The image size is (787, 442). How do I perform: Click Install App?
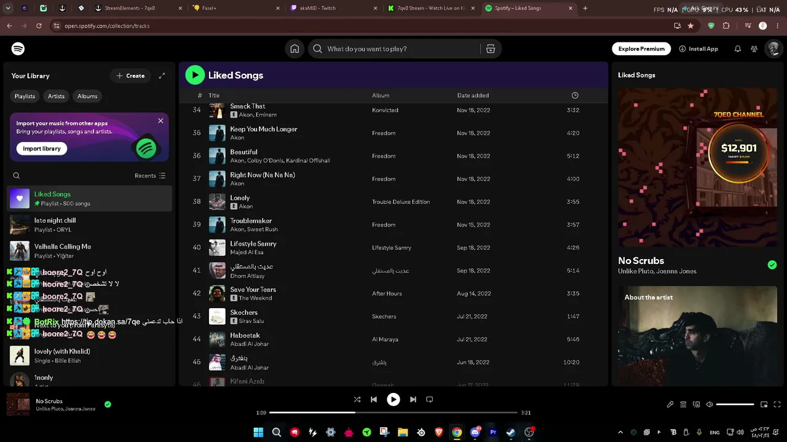[x=698, y=48]
